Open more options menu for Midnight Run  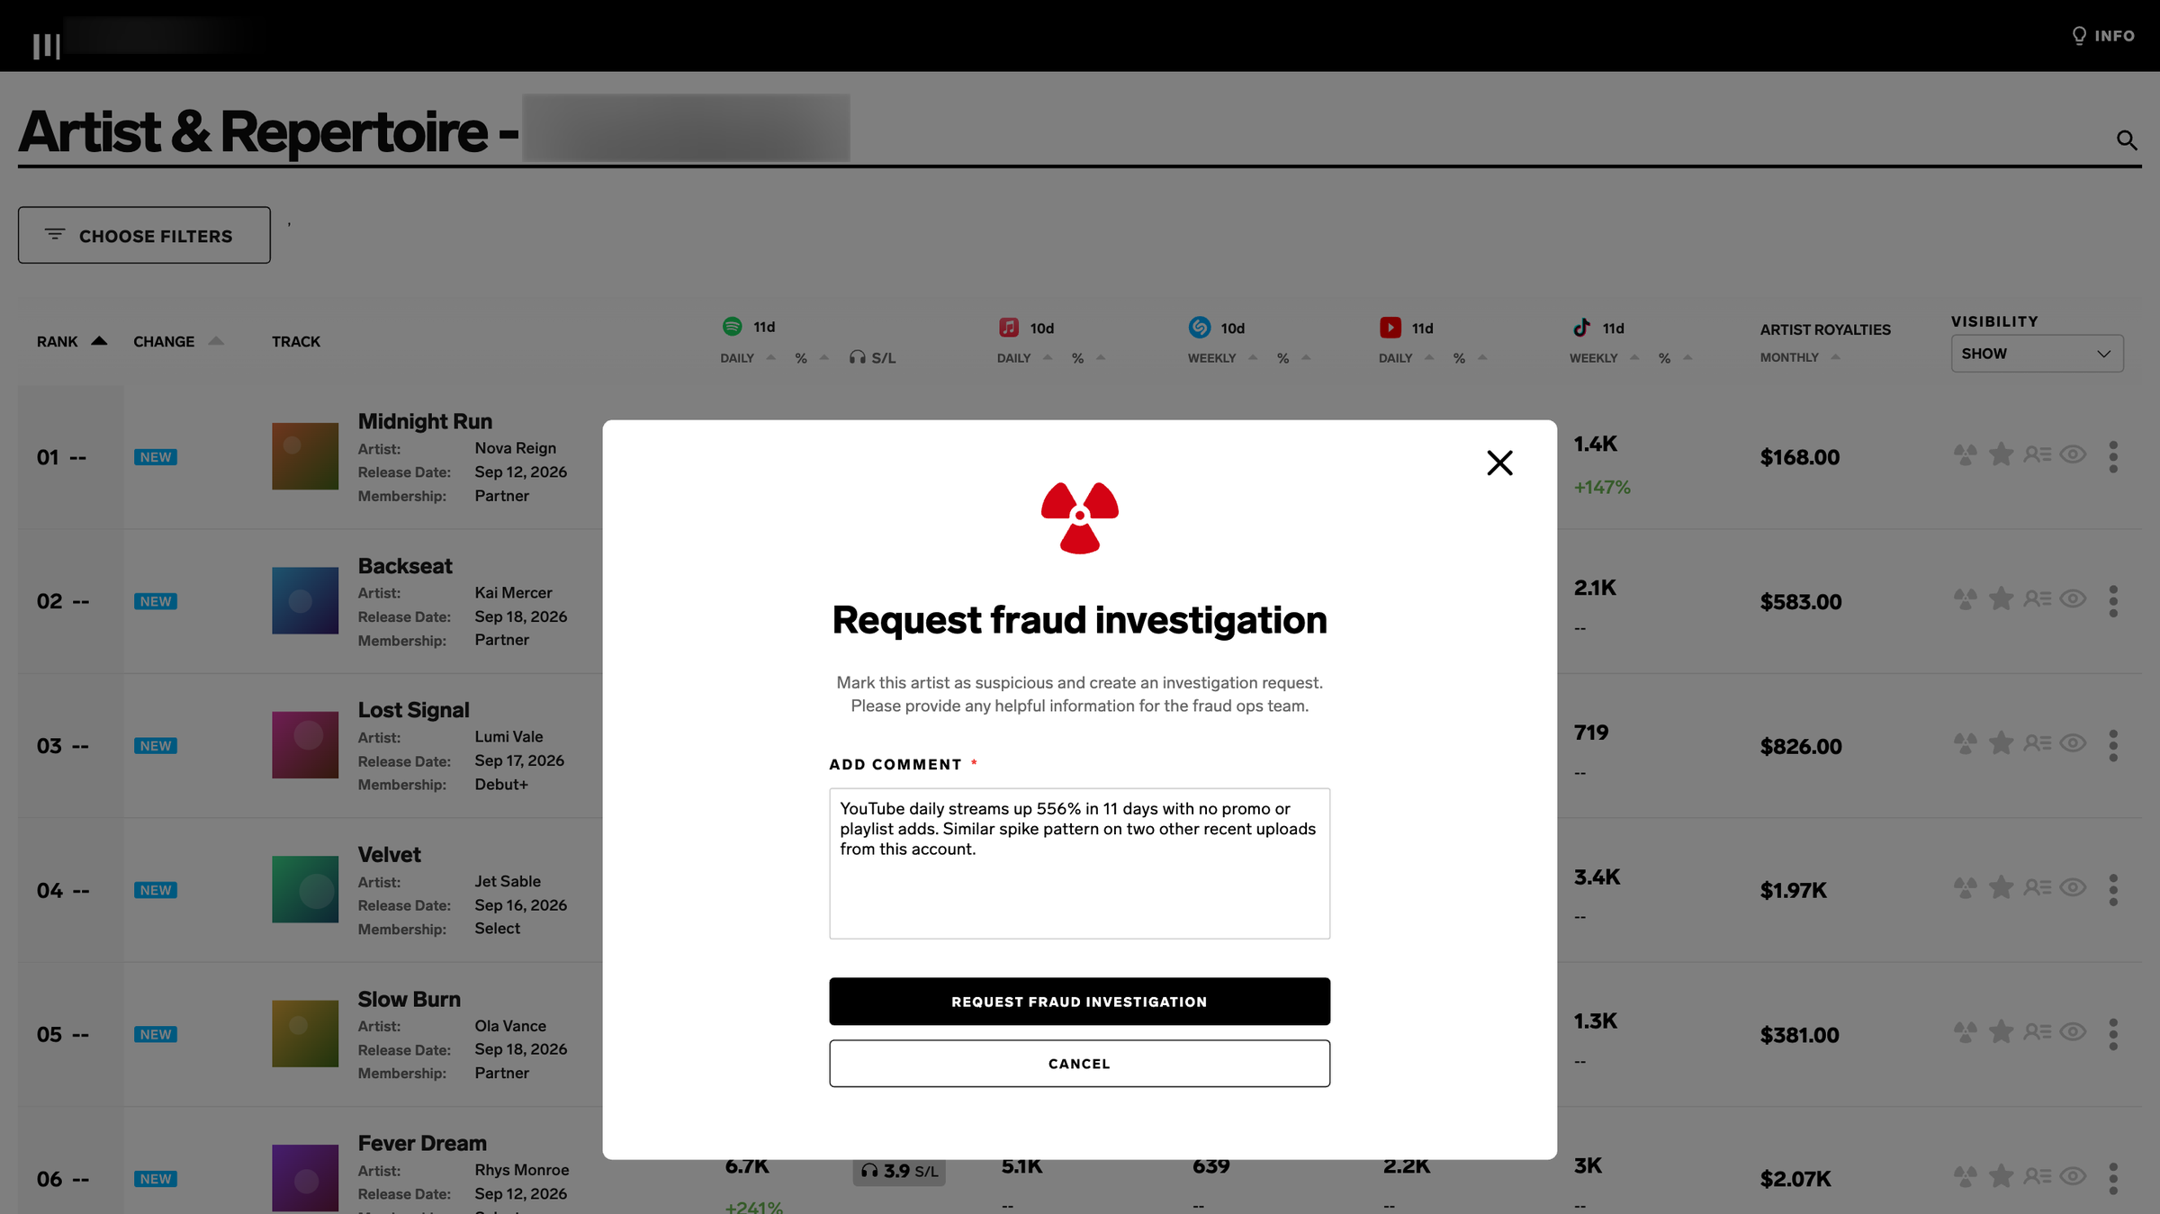(x=2113, y=456)
